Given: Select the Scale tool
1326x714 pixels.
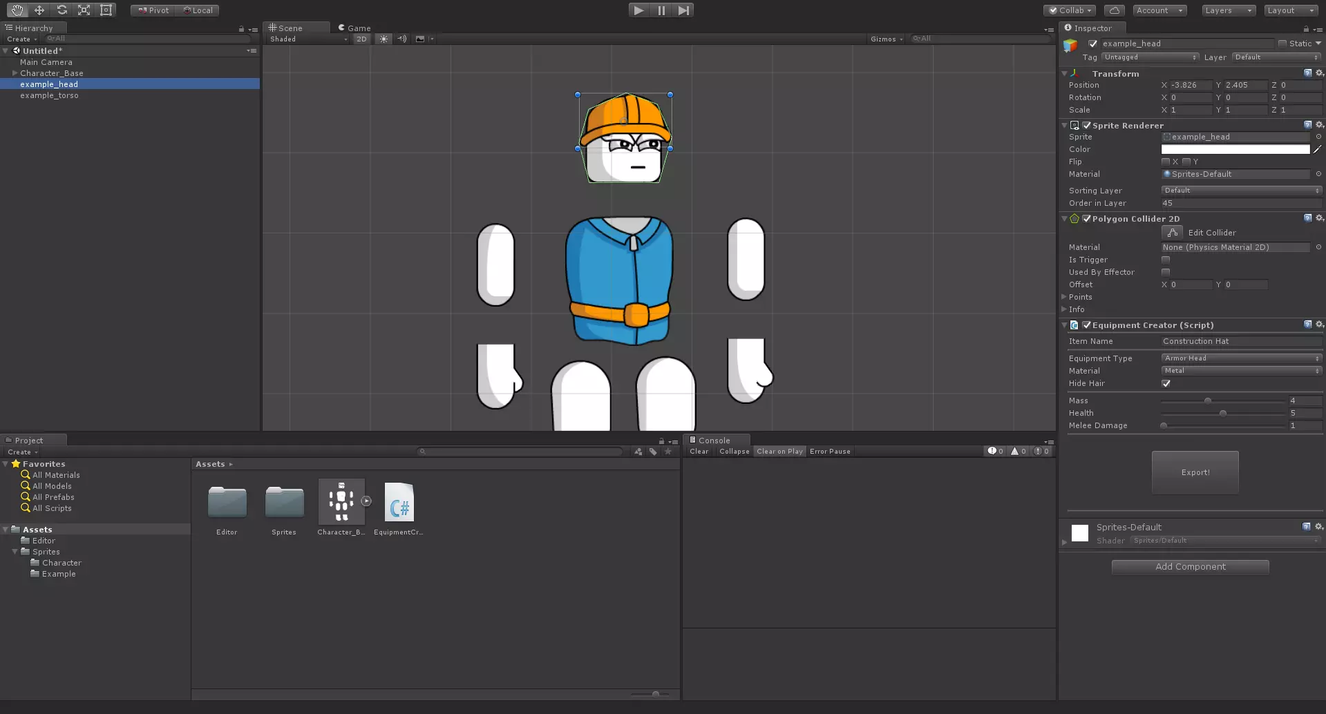Looking at the screenshot, I should click(x=84, y=10).
